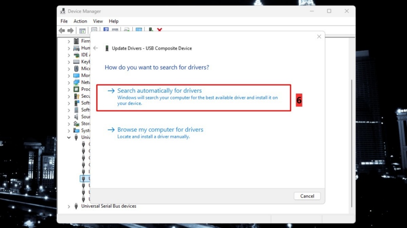Click the Forward arrow in Device Manager toolbar
This screenshot has width=407, height=228.
coord(70,30)
